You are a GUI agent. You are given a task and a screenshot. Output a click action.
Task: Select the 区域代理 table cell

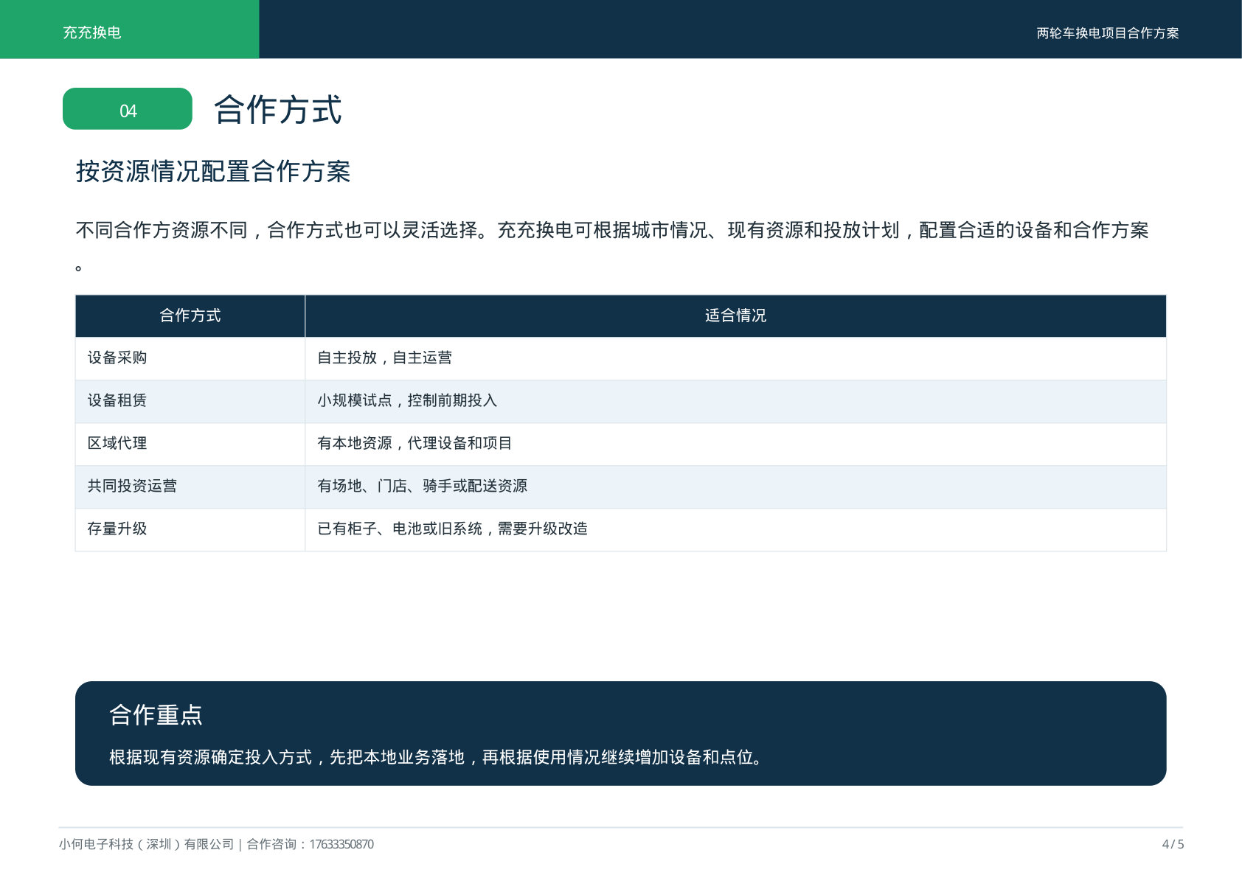[190, 444]
